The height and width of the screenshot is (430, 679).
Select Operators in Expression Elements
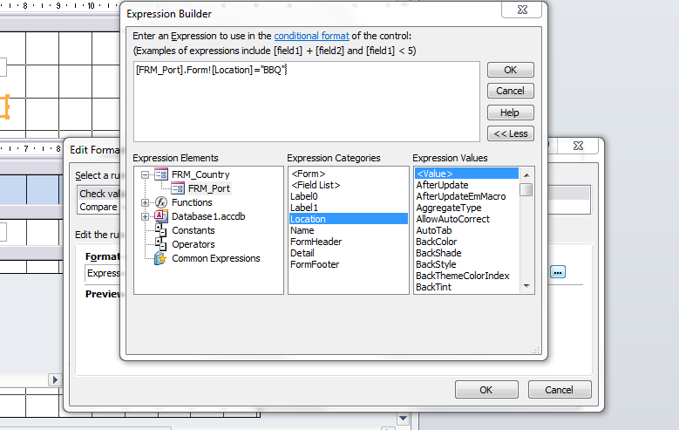194,244
